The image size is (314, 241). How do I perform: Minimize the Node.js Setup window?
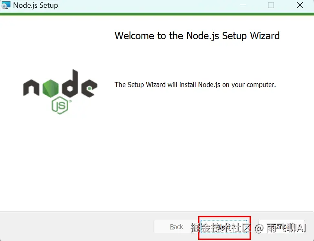click(243, 5)
